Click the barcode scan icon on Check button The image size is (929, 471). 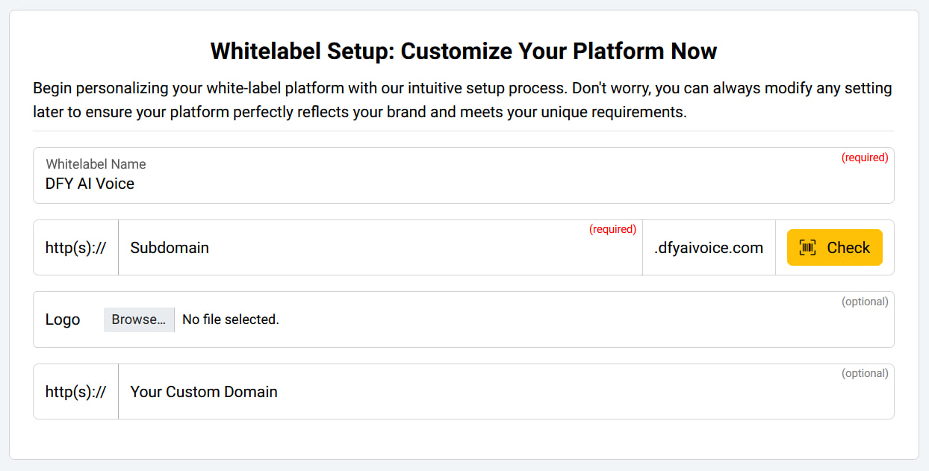807,247
